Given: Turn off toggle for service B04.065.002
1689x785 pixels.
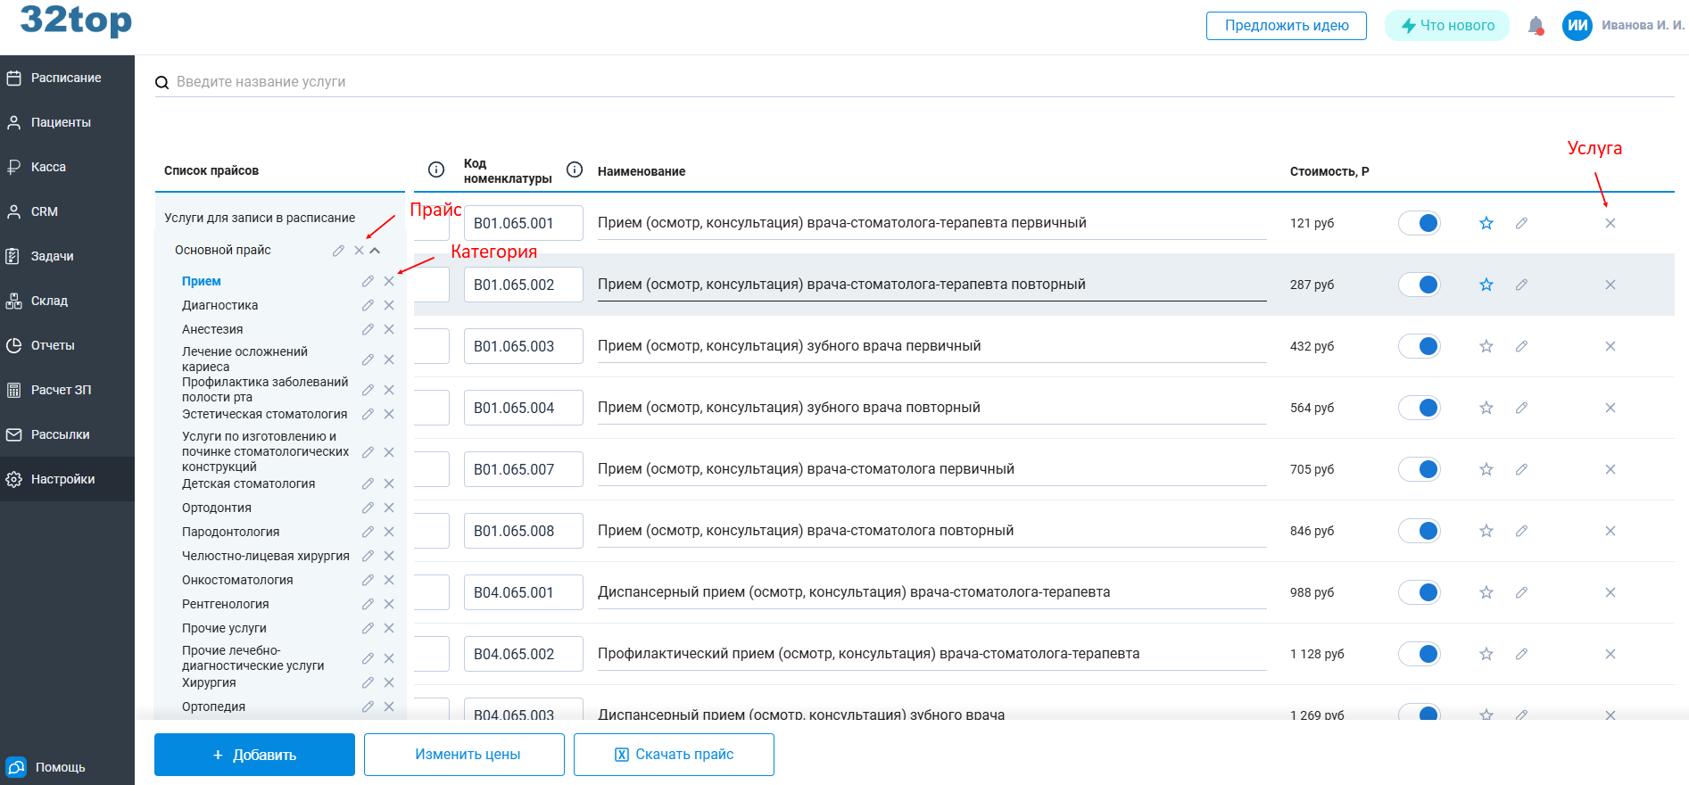Looking at the screenshot, I should point(1419,654).
